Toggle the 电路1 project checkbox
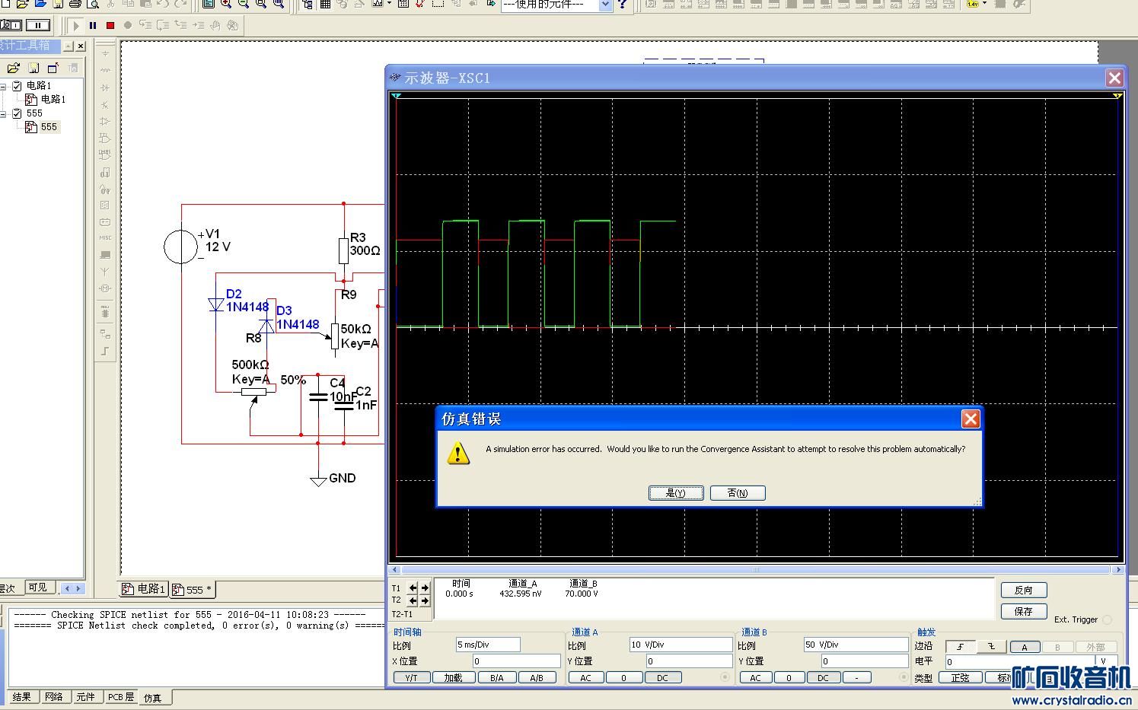Viewport: 1138px width, 710px height. click(x=17, y=86)
